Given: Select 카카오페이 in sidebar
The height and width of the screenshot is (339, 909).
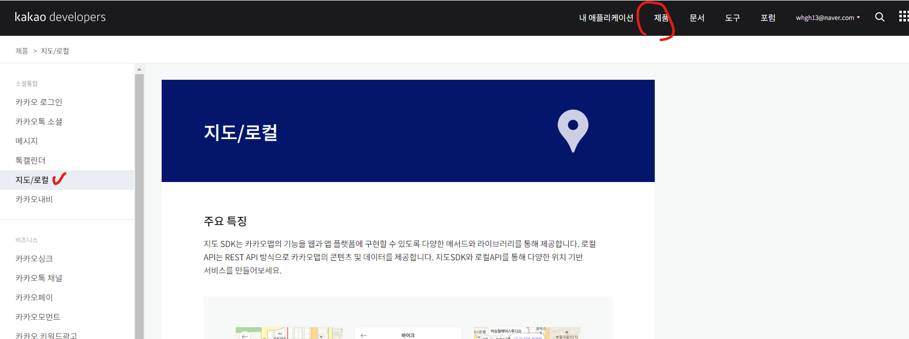Looking at the screenshot, I should point(34,298).
